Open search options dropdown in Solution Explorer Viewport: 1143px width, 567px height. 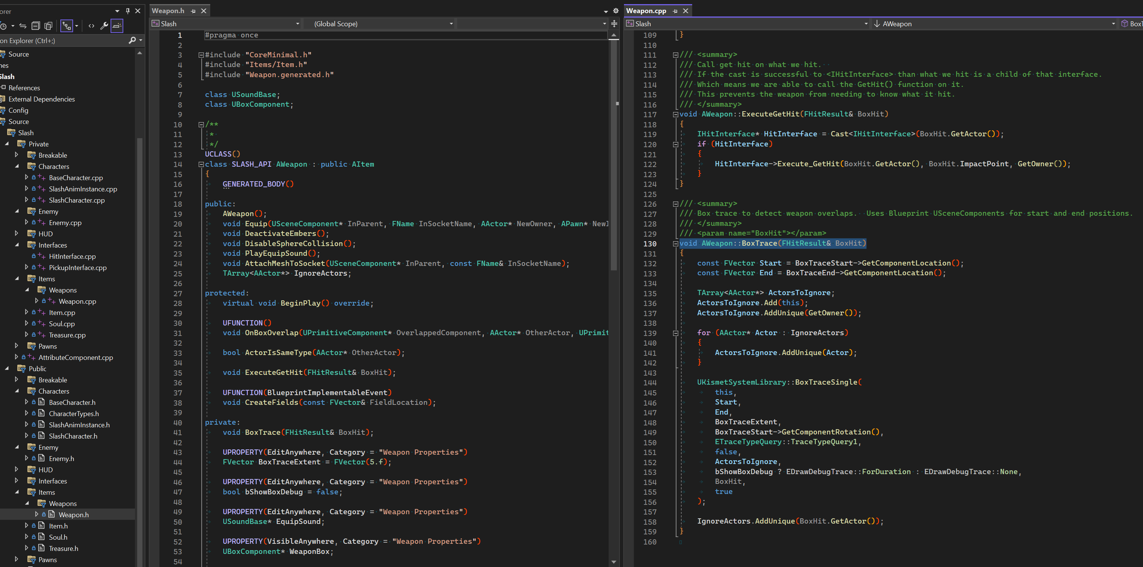tap(141, 40)
